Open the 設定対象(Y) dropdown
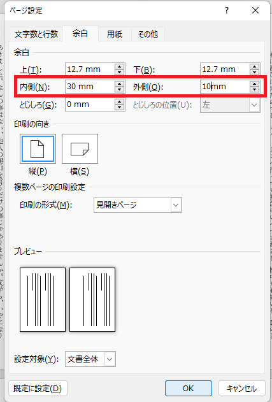This screenshot has width=272, height=402. [x=90, y=359]
